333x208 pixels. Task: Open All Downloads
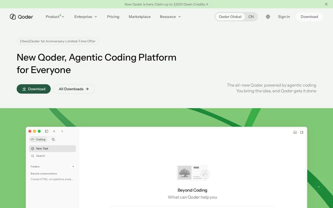tap(74, 89)
